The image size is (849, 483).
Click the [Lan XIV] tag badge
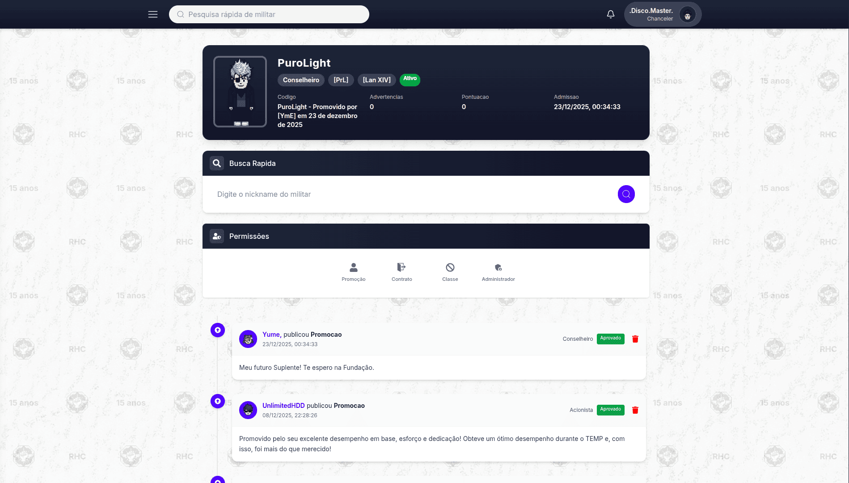click(376, 80)
